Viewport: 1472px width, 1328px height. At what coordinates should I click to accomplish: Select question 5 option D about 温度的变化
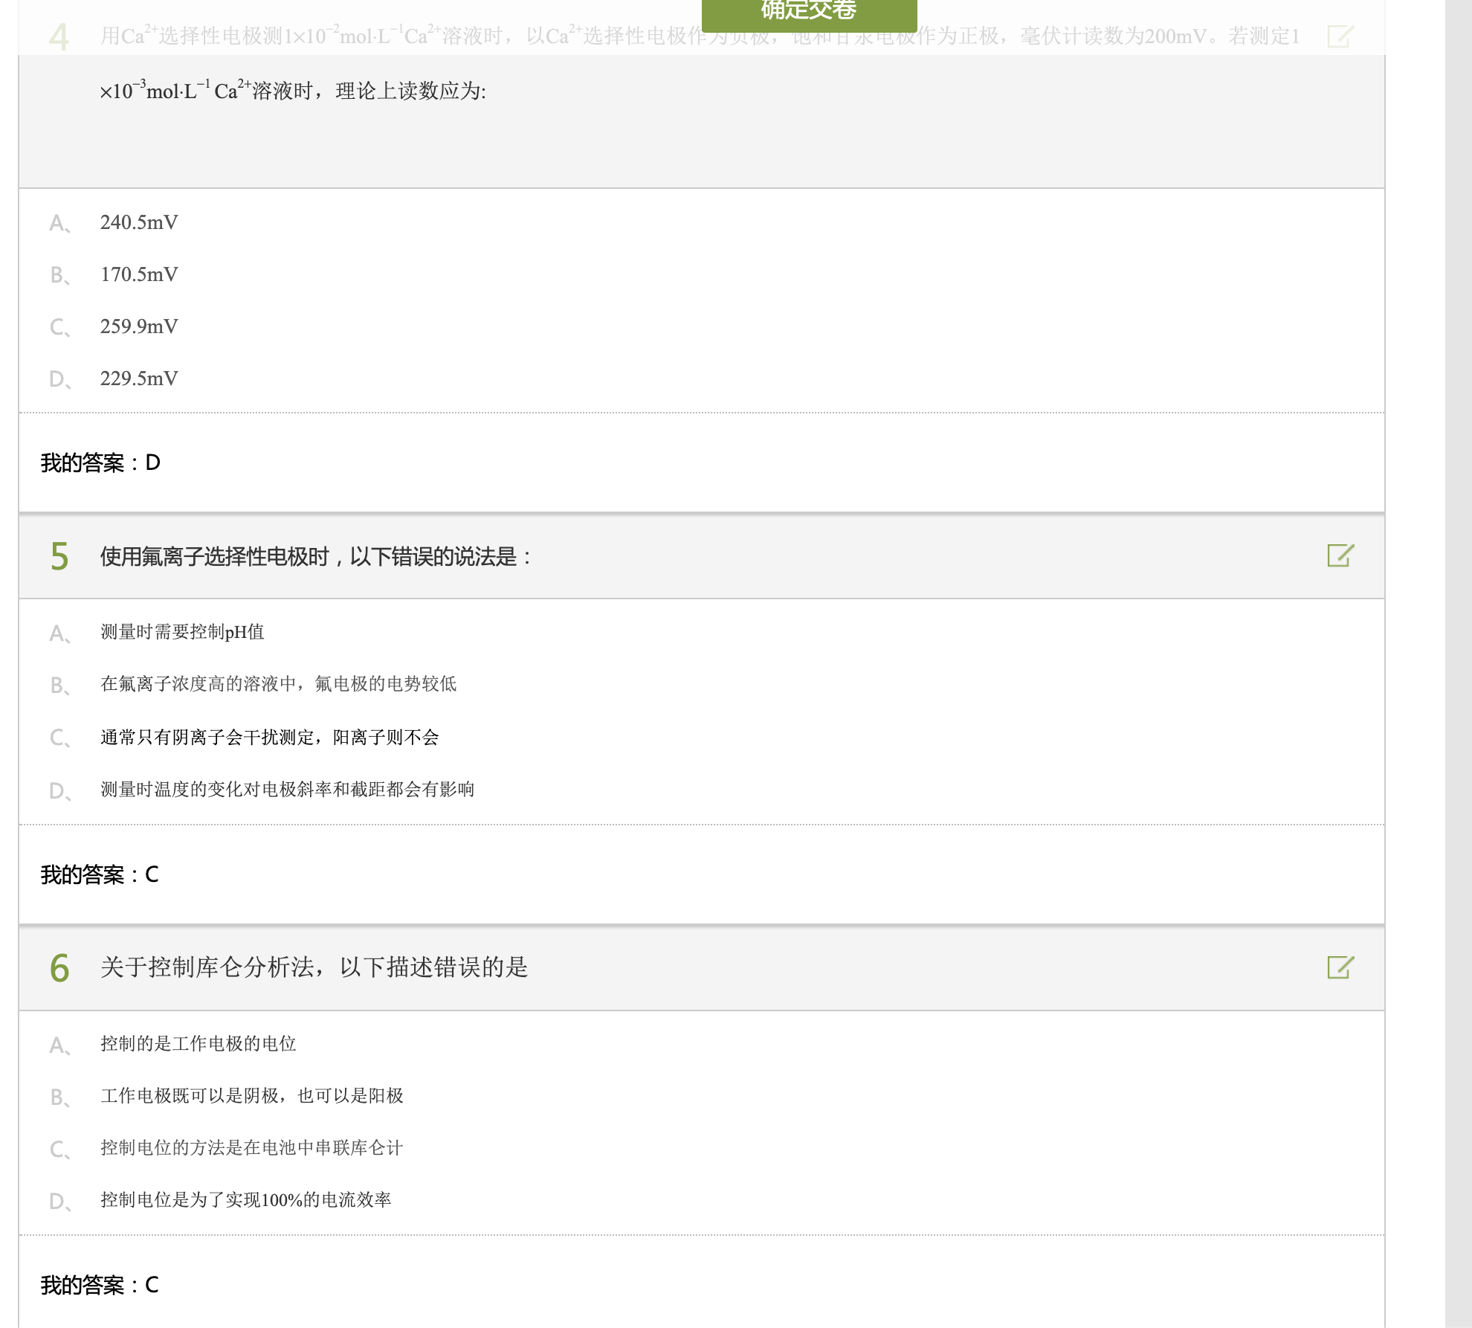point(287,789)
